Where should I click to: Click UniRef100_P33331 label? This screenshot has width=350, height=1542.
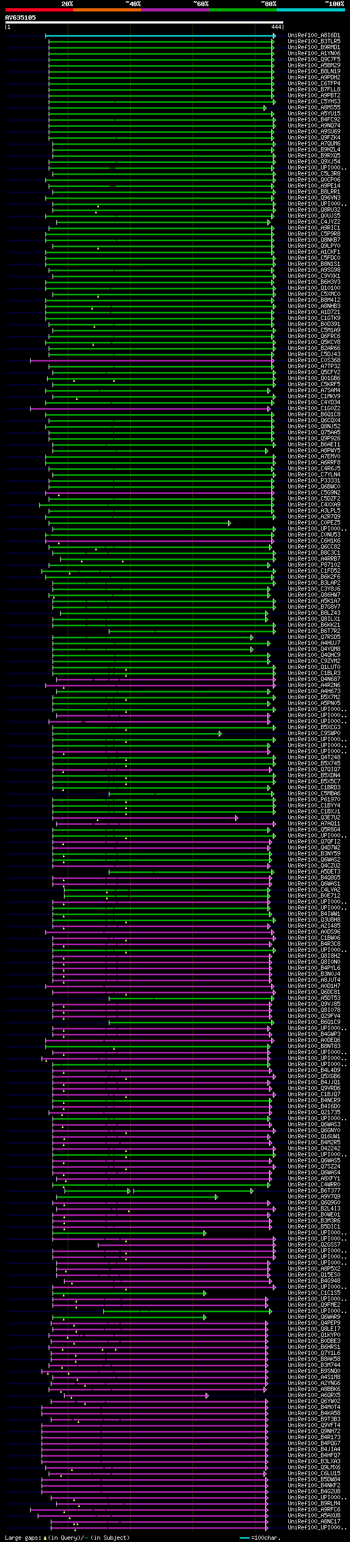(313, 481)
